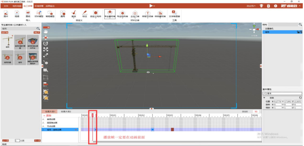Open dropdown arrow next to play button

pyautogui.click(x=154, y=6)
